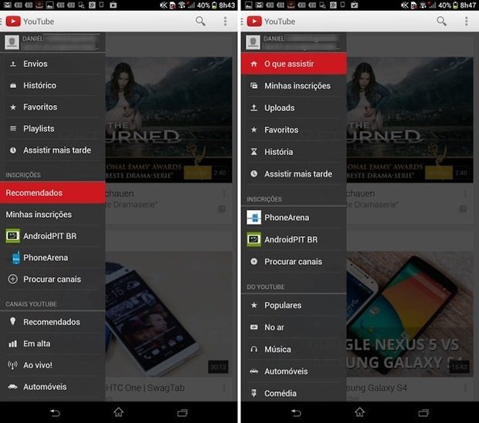479x423 pixels.
Task: Tap Procurar canais in right drawer
Action: [x=294, y=262]
